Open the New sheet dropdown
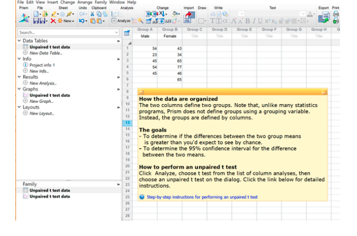This screenshot has height=236, width=357. pos(73,21)
